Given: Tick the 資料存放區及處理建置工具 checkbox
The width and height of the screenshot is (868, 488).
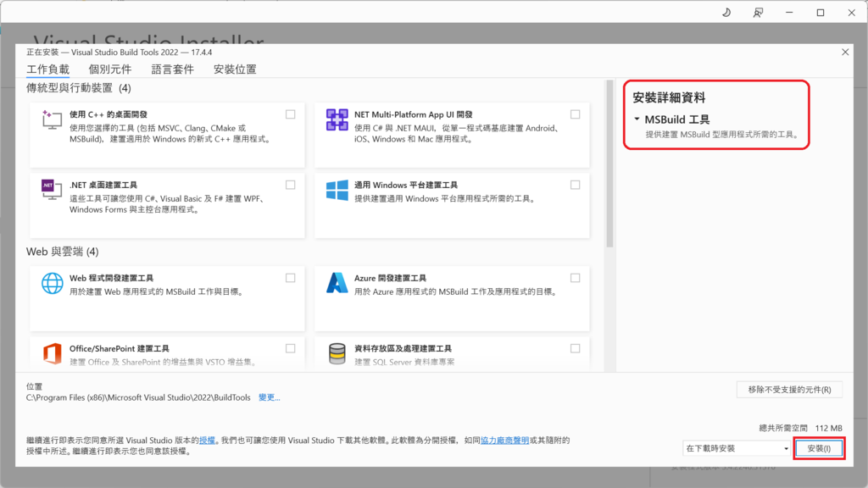Looking at the screenshot, I should 576,348.
